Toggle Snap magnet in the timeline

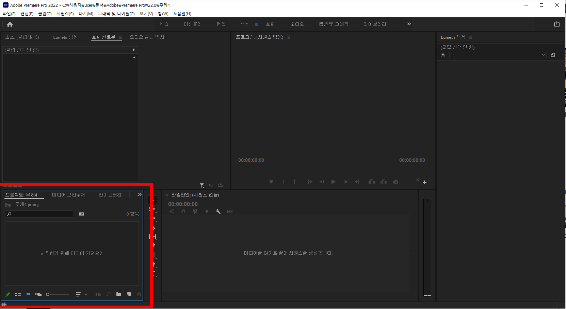tap(183, 211)
